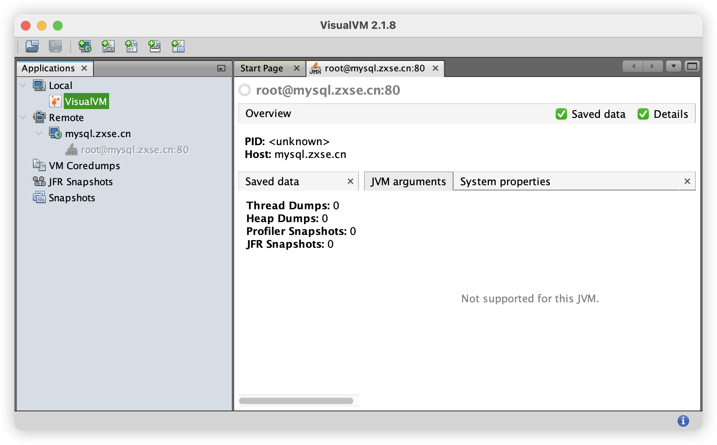The width and height of the screenshot is (717, 445).
Task: Uncheck the Details checkbox
Action: pyautogui.click(x=643, y=114)
